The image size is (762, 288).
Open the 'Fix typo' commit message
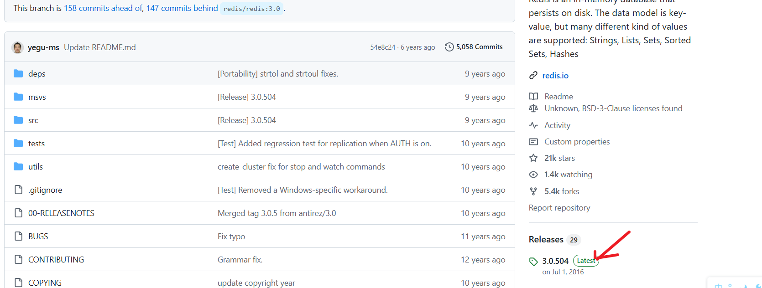click(231, 237)
